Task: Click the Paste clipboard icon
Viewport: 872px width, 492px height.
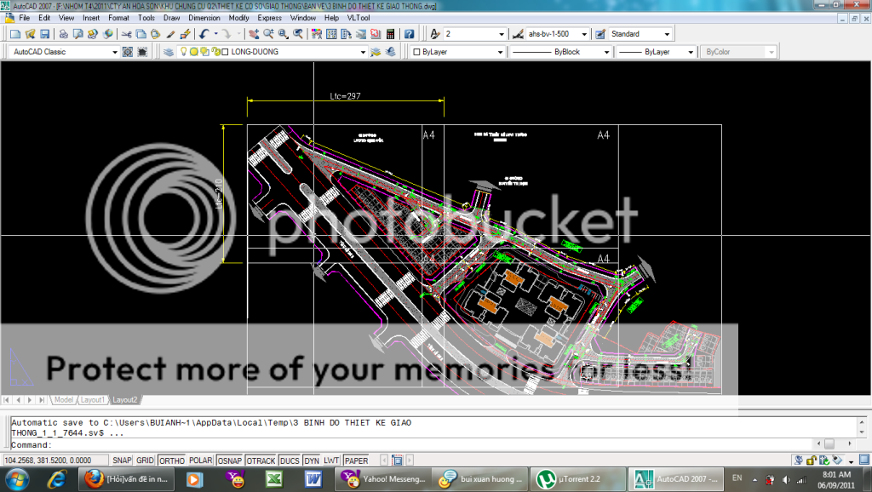Action: [x=156, y=34]
